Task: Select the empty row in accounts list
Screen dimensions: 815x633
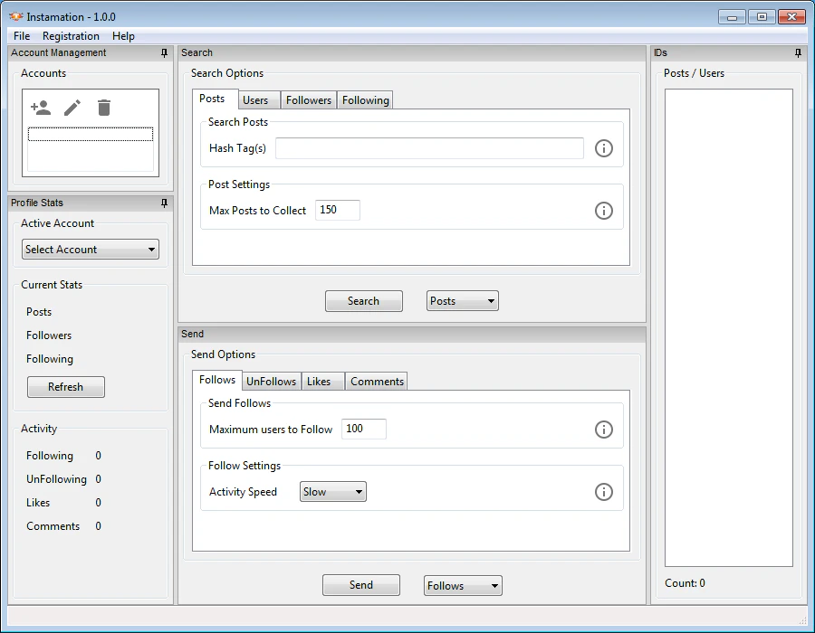Action: click(91, 134)
